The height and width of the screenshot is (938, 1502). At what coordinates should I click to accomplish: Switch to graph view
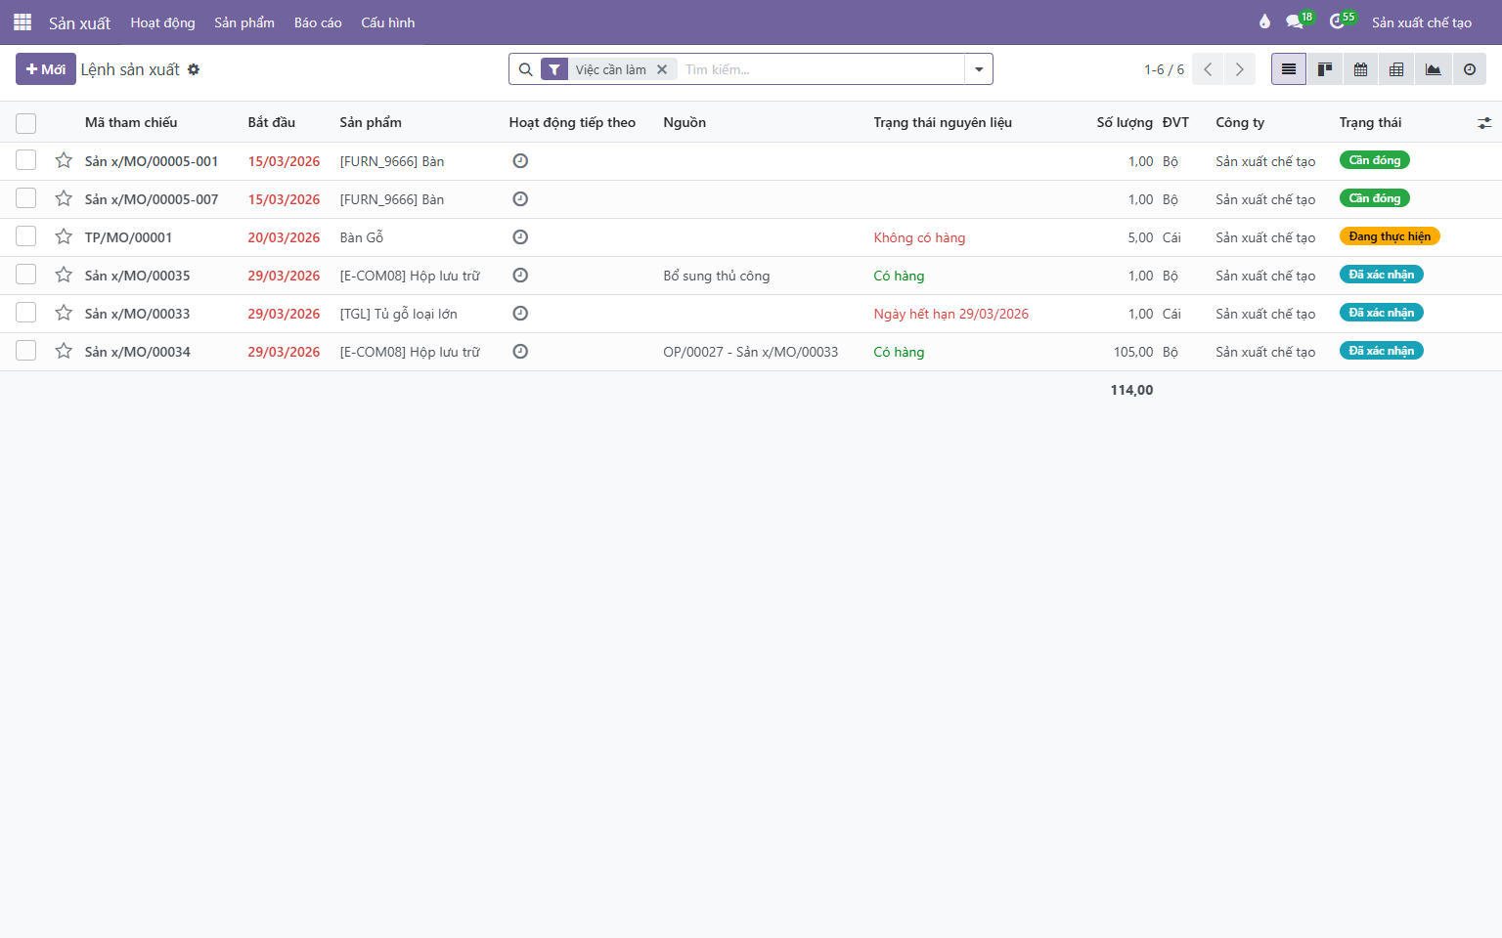1433,69
